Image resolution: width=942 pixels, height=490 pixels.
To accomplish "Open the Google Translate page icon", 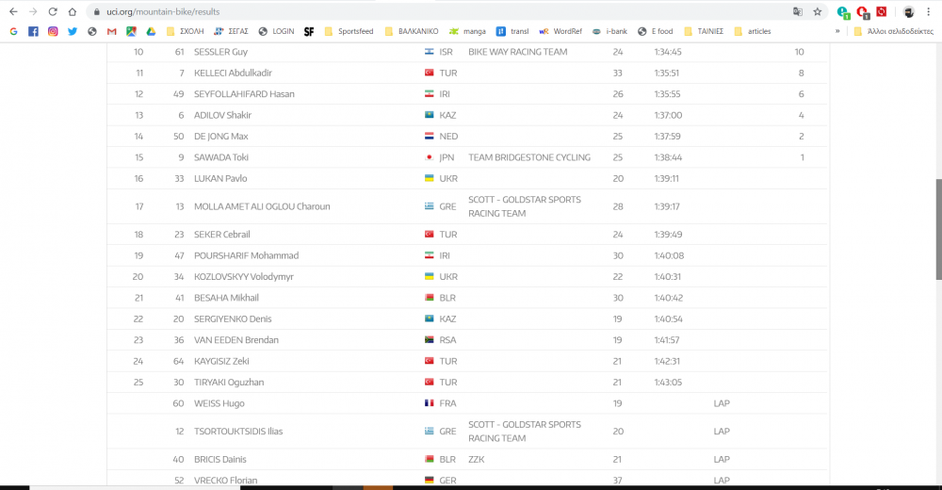I will (797, 12).
